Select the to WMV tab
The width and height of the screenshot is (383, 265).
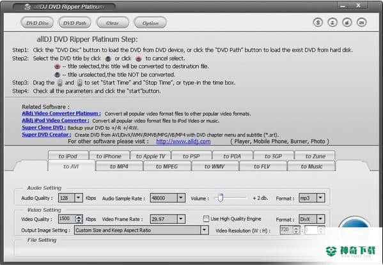(x=214, y=166)
